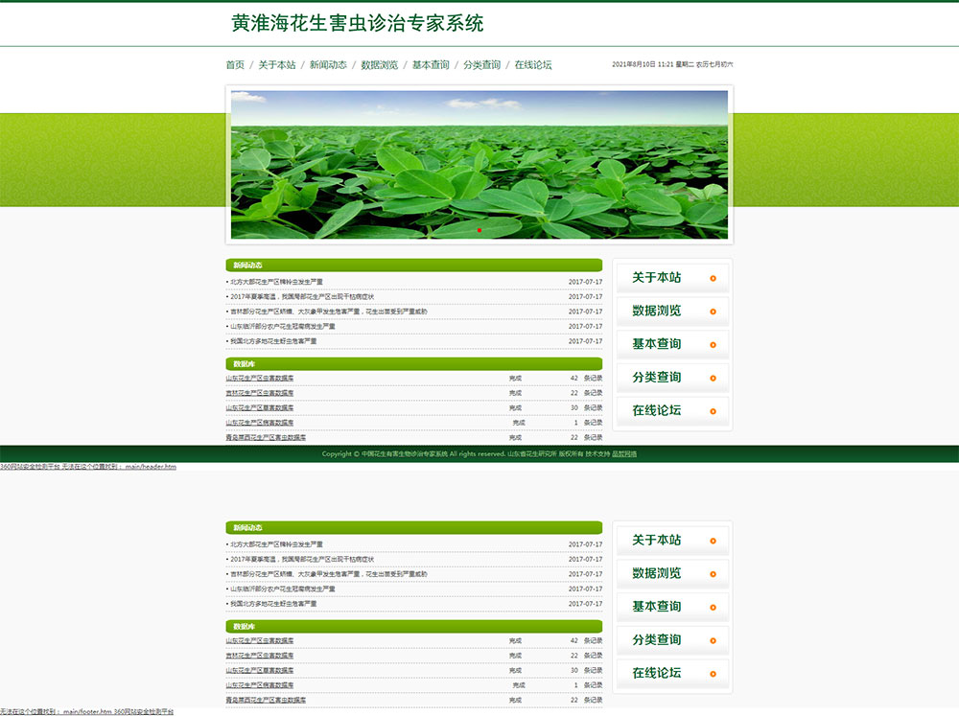
Task: Click the orange arrow beside 在线论坛 in upper sidebar
Action: [x=713, y=411]
